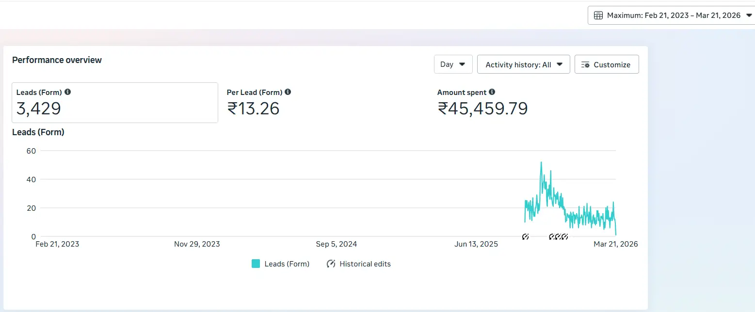Click the rightmost historical edit marker on chart

(x=565, y=237)
